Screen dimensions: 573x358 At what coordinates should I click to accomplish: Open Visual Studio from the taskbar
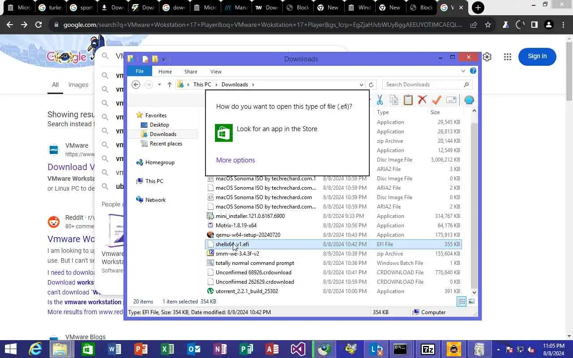[x=298, y=349]
